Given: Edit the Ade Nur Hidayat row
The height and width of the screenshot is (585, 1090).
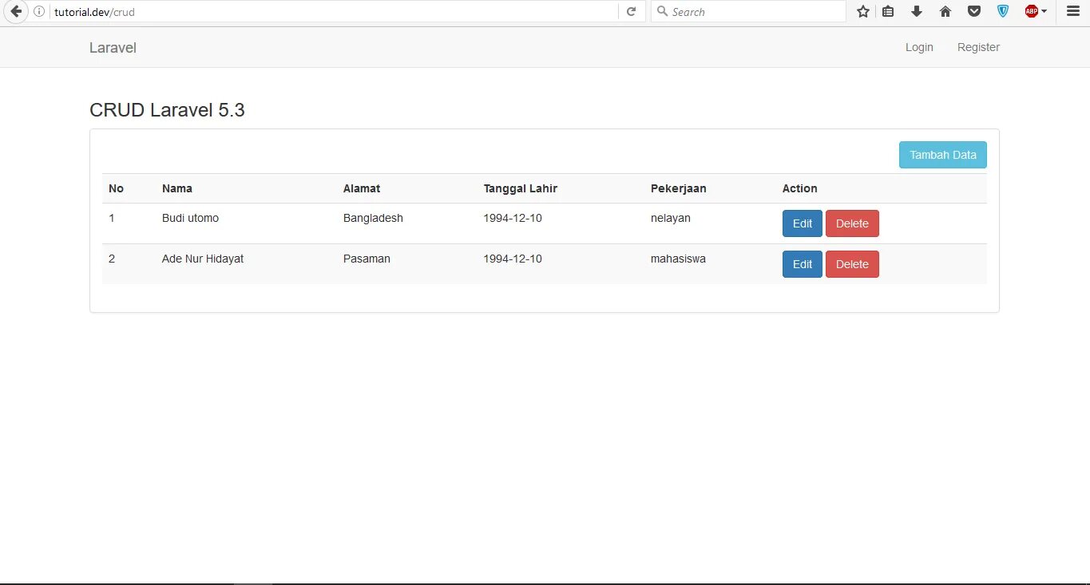Looking at the screenshot, I should pyautogui.click(x=802, y=264).
